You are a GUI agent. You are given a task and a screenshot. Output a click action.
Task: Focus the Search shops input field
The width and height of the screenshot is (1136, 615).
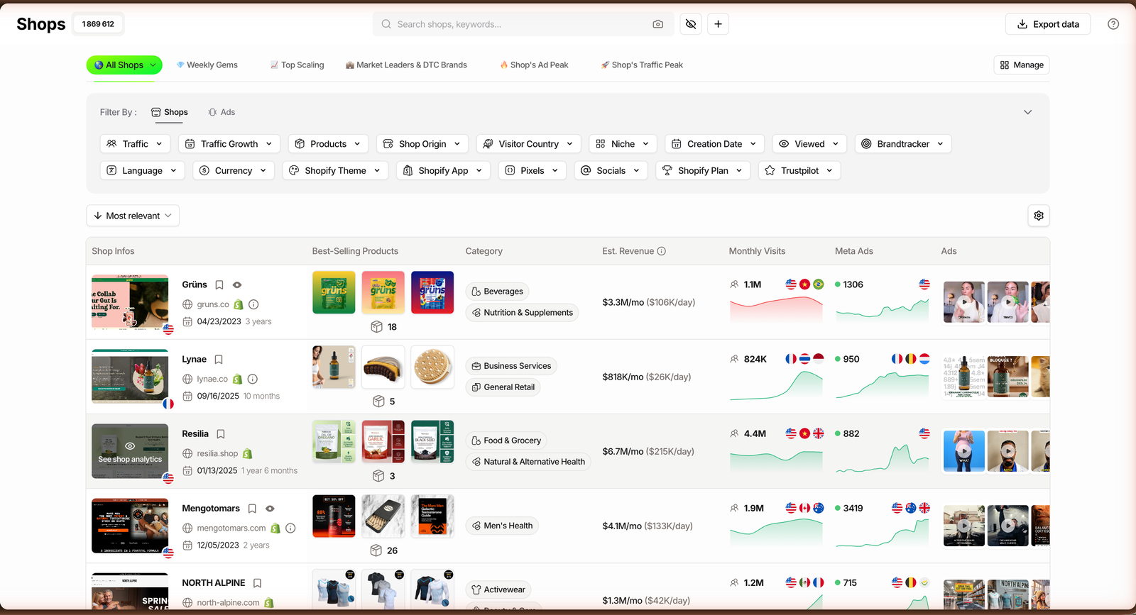[523, 24]
